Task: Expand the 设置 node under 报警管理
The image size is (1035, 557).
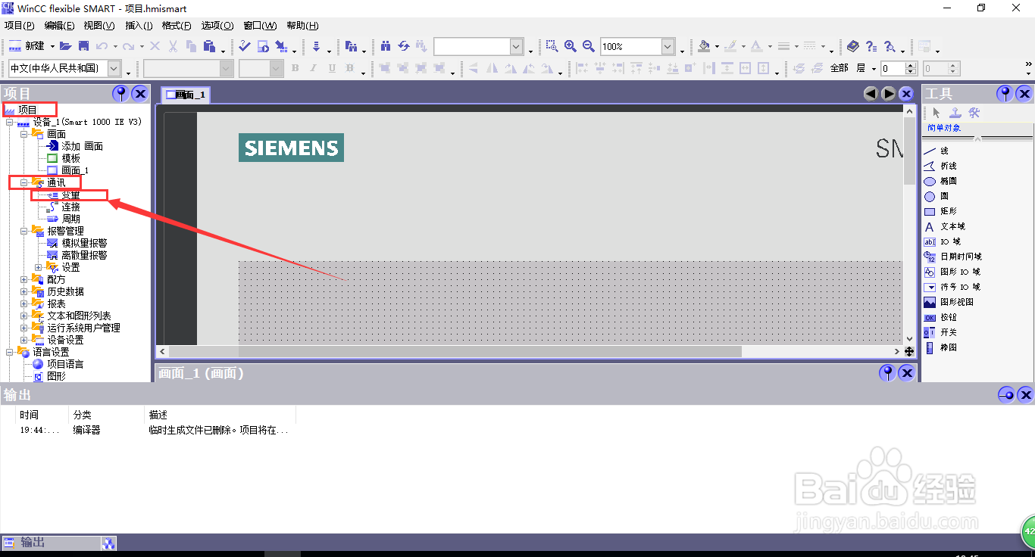Action: [x=39, y=267]
